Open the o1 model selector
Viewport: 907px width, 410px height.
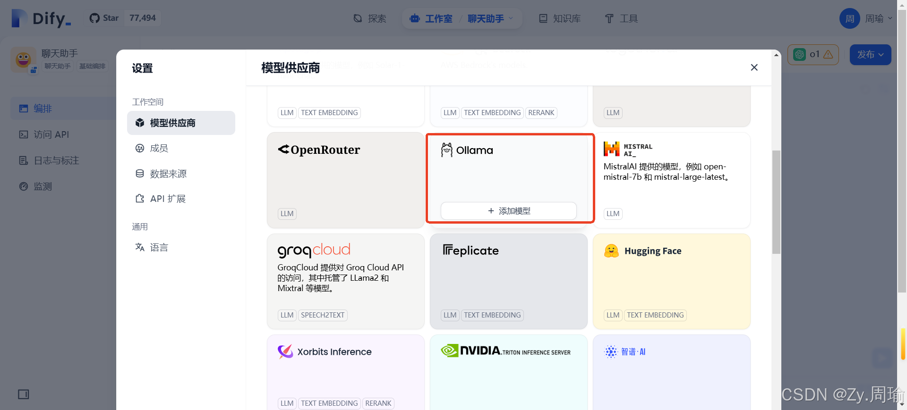pyautogui.click(x=813, y=55)
